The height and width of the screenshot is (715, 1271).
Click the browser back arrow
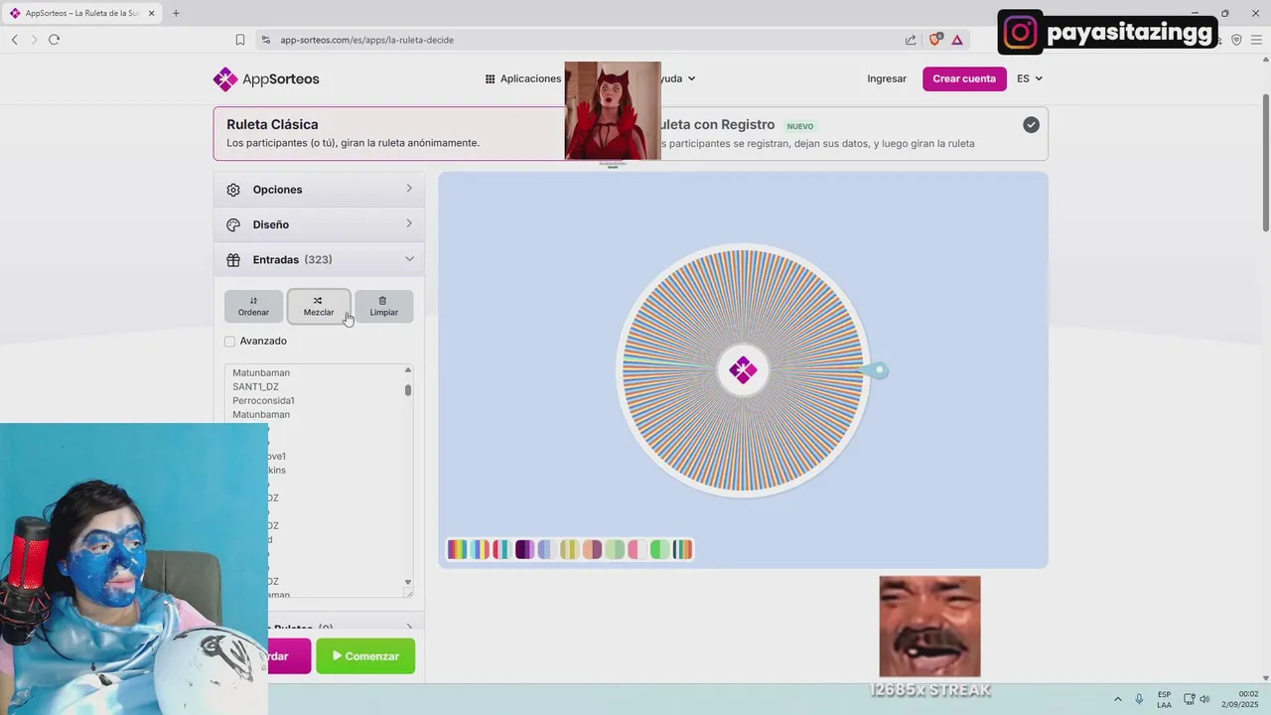coord(14,40)
